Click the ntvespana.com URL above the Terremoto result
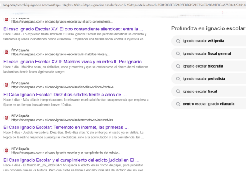 tap(63, 120)
